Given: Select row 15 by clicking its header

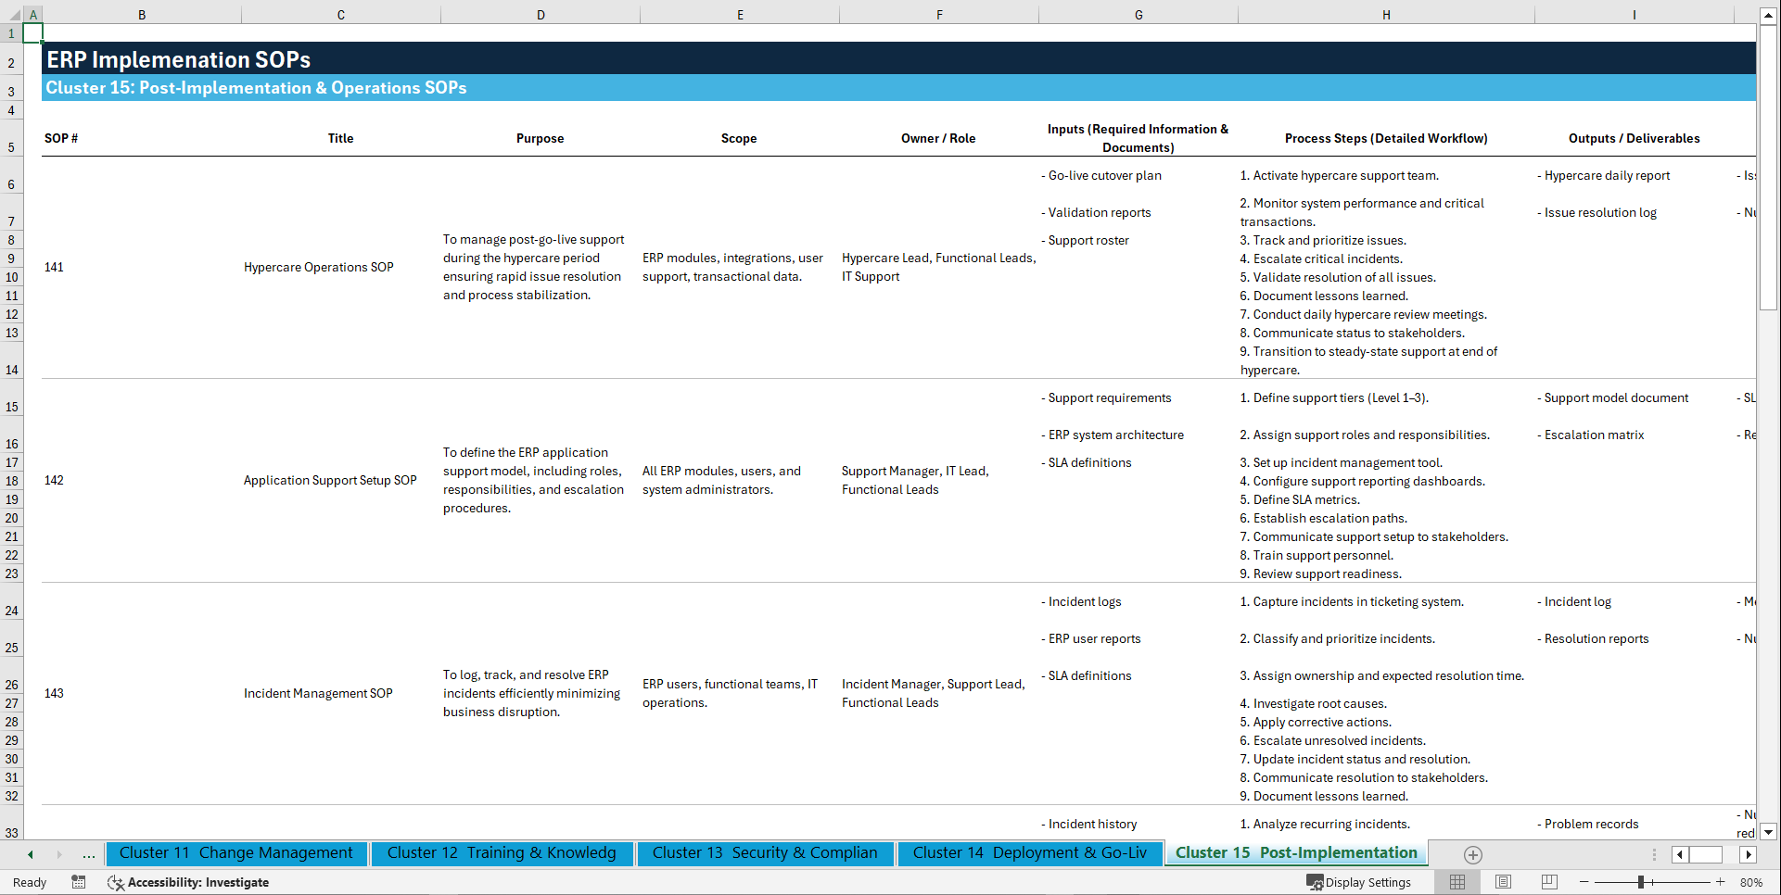Looking at the screenshot, I should pos(11,407).
